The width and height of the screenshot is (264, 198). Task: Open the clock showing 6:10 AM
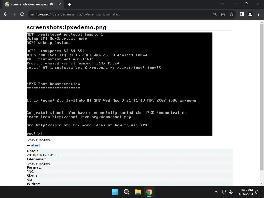coord(245,192)
